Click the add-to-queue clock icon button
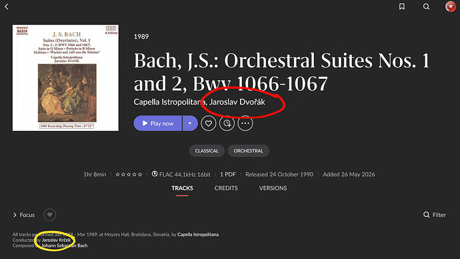Viewport: 460px width, 259px height. tap(227, 123)
